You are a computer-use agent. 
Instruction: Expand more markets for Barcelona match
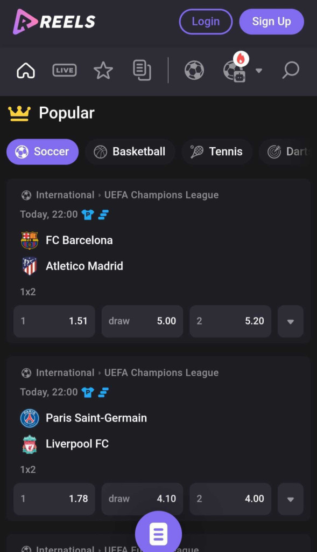pos(291,321)
